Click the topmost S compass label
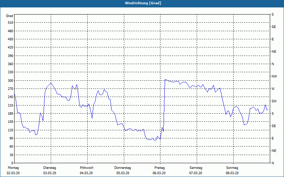The image size is (284, 177). point(273,15)
